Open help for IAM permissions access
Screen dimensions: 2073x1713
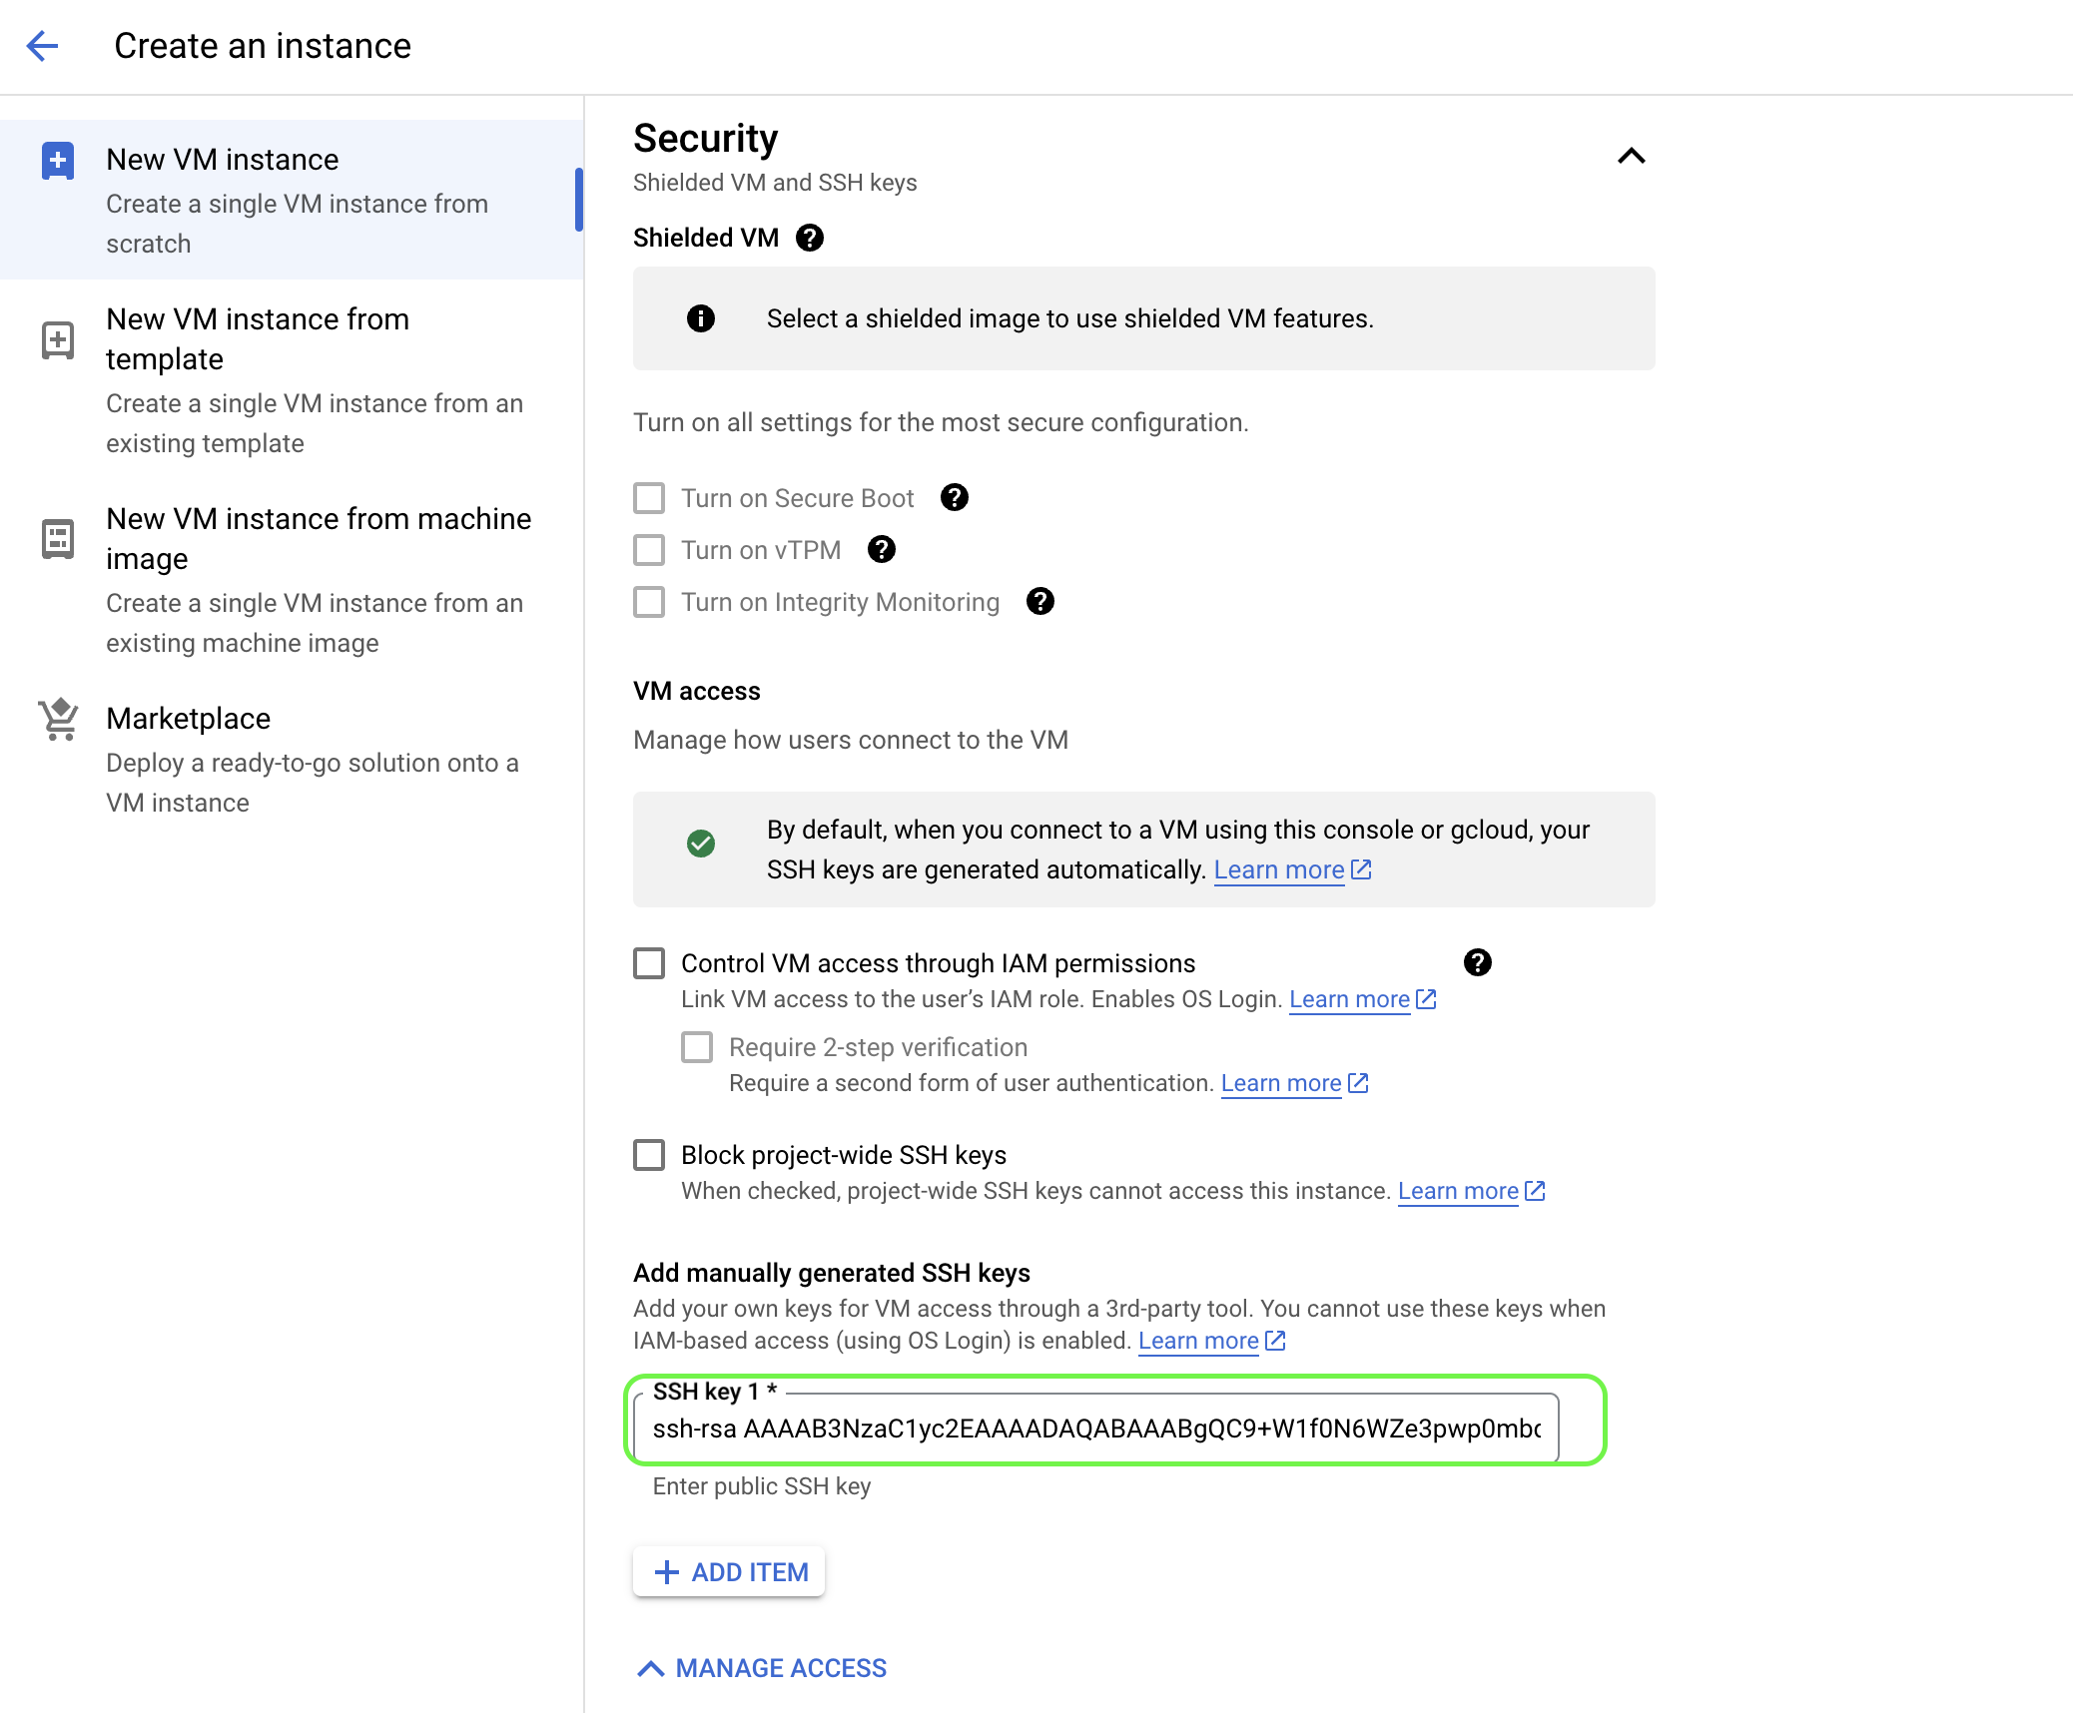1478,962
